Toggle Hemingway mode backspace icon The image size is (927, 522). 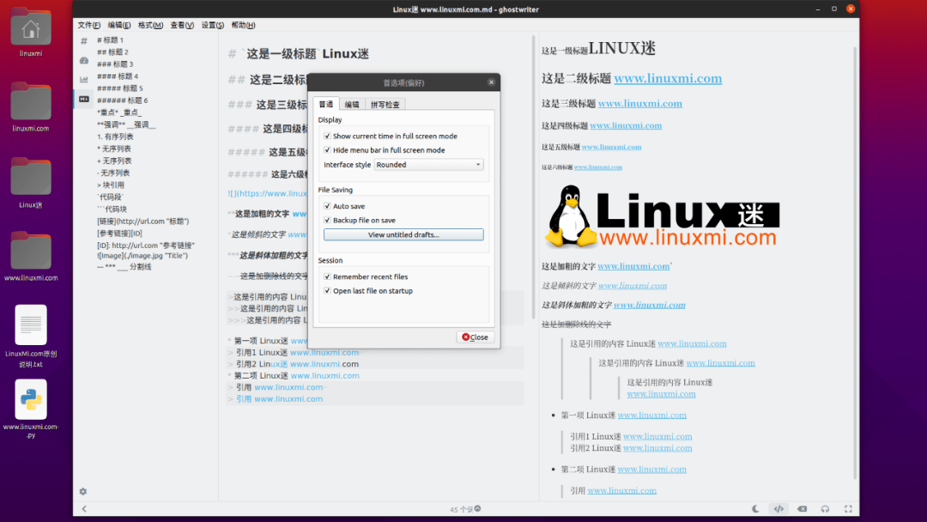click(803, 508)
